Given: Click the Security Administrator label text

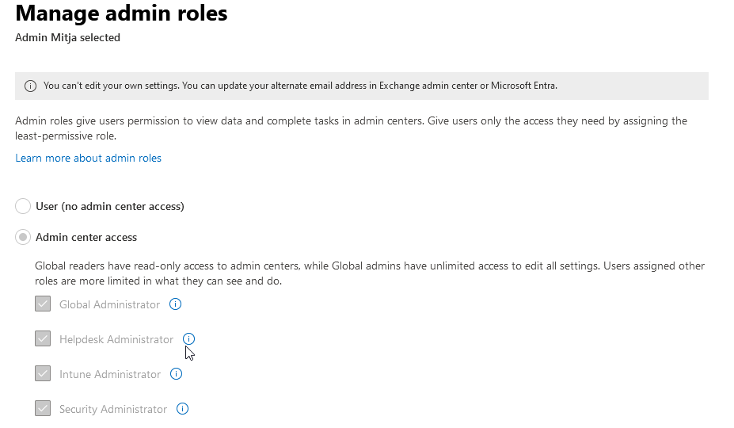Looking at the screenshot, I should 112,409.
